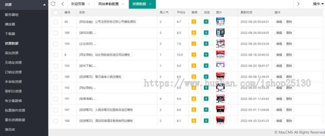Image resolution: width=325 pixels, height=136 pixels.
Task: Click the orange recommend badge in row 188
Action: coord(194,121)
